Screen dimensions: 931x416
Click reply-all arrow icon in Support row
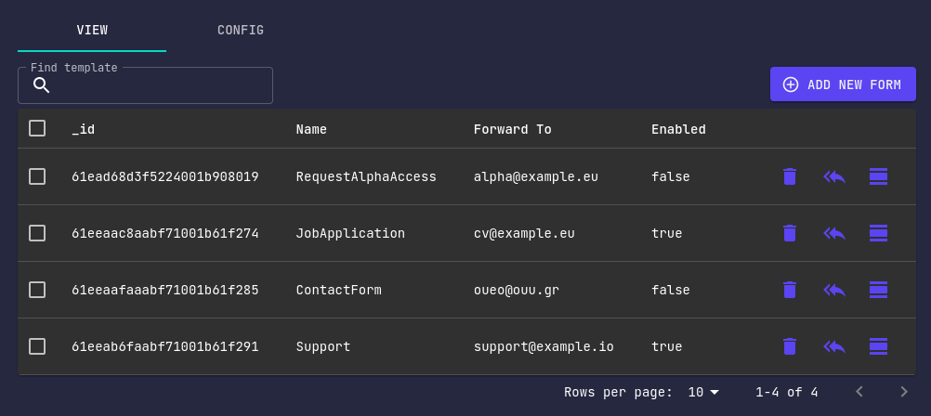click(x=834, y=346)
